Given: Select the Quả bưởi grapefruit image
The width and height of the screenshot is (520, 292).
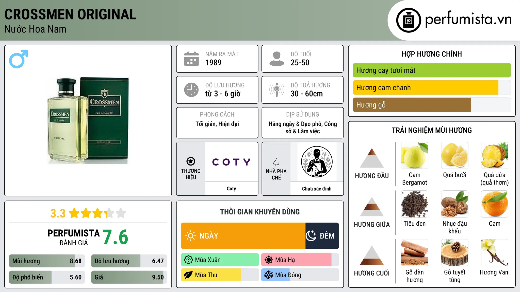Looking at the screenshot, I should pyautogui.click(x=454, y=155).
